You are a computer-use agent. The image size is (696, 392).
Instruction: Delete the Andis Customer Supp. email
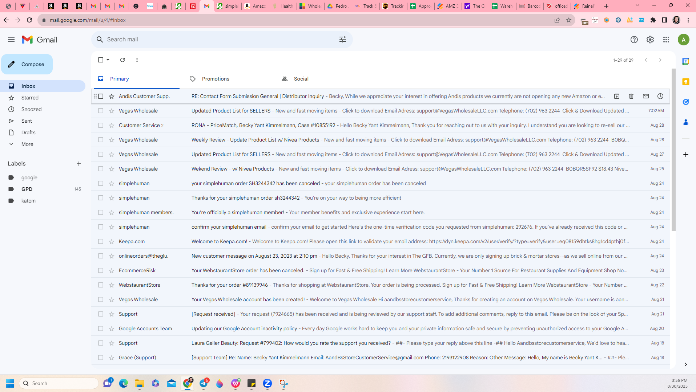[x=631, y=96]
